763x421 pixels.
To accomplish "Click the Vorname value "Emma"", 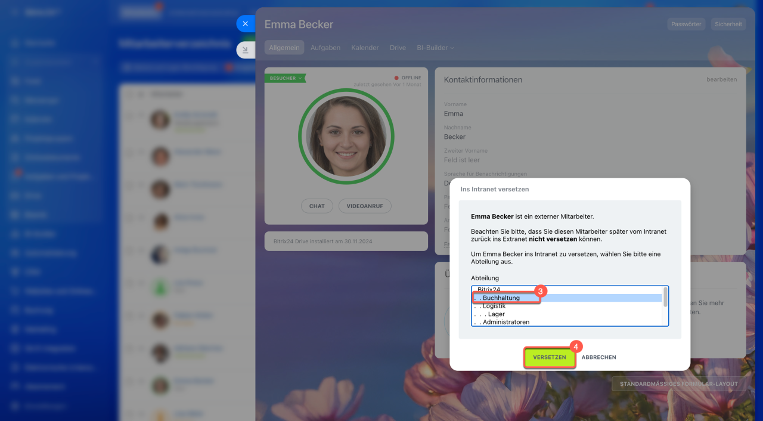I will [454, 114].
